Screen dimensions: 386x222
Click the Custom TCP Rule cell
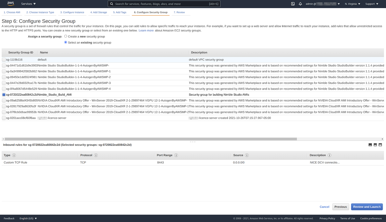15,163
